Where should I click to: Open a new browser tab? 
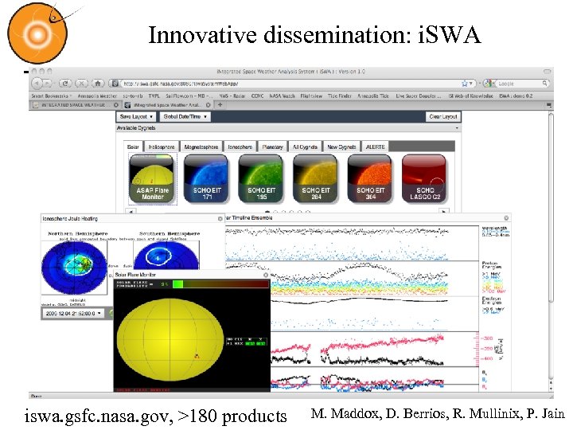tap(220, 105)
